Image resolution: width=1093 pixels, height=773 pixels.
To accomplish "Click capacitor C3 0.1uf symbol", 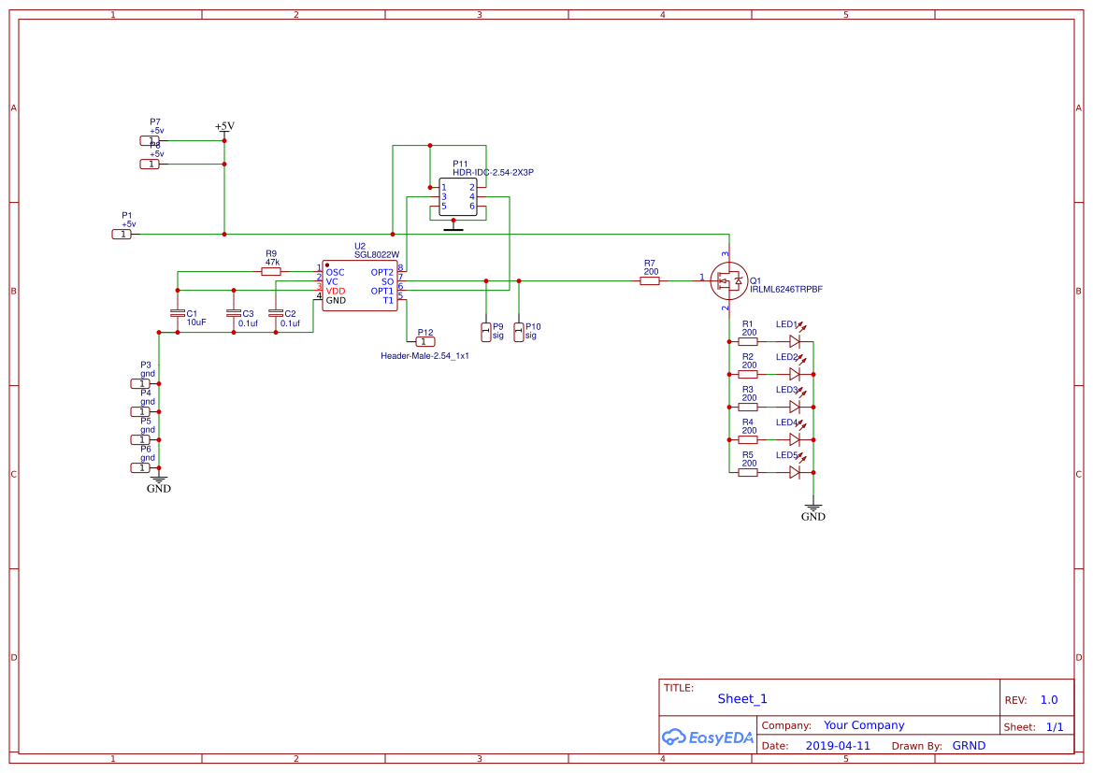I will [x=232, y=312].
